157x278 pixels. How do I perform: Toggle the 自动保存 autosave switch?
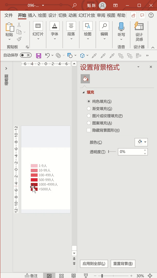click(26, 55)
